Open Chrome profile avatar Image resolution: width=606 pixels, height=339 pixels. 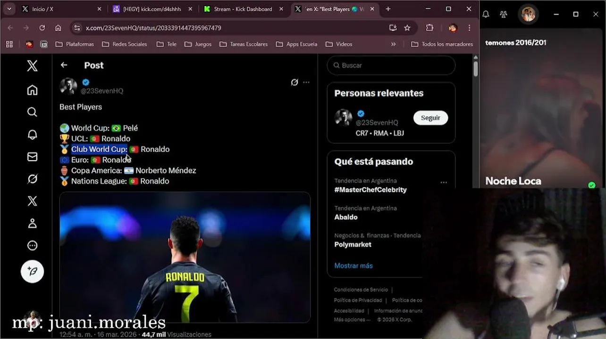453,28
